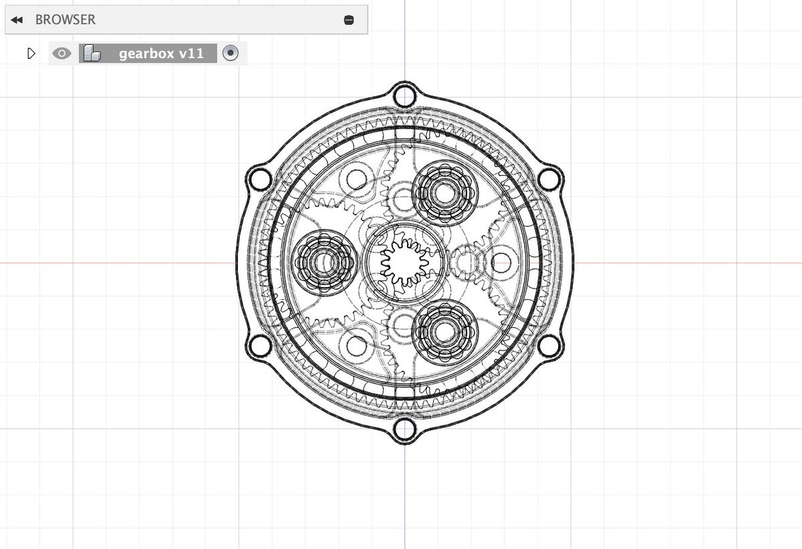This screenshot has width=802, height=549.
Task: Click the small carrier hole right of sun gear
Action: [501, 262]
